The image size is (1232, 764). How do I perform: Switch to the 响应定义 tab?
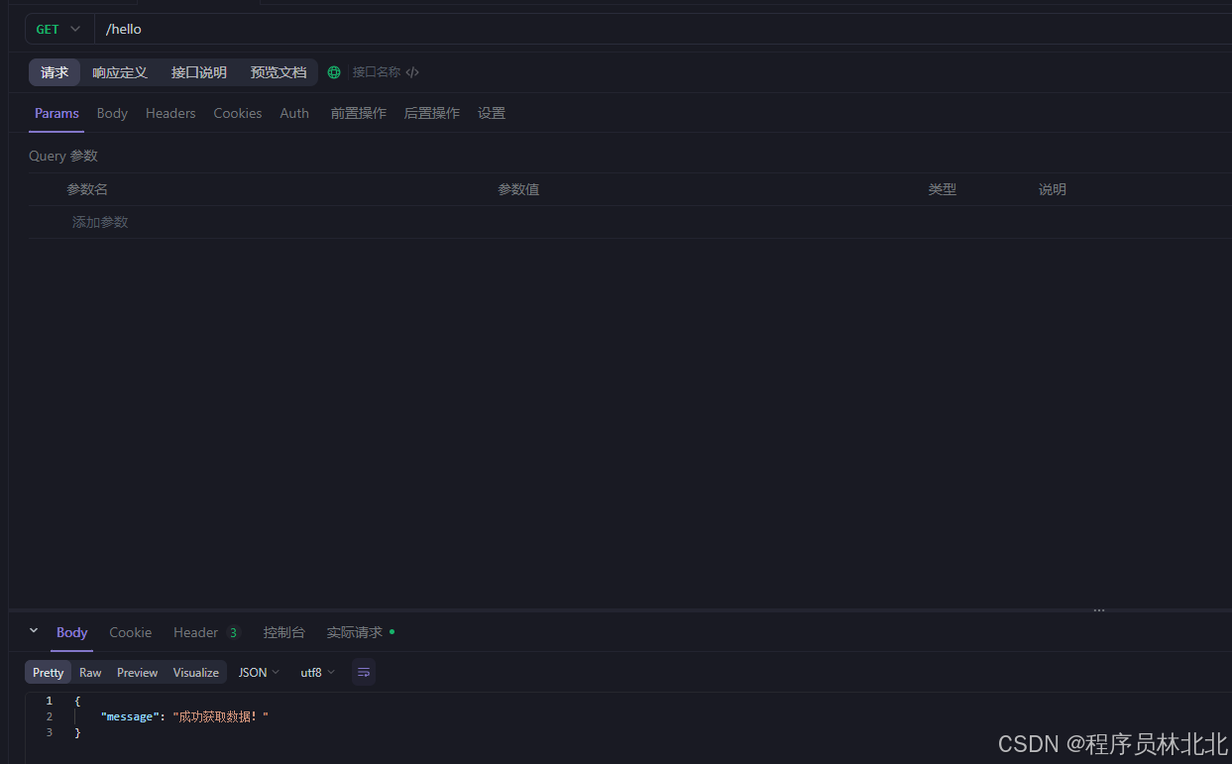(120, 72)
